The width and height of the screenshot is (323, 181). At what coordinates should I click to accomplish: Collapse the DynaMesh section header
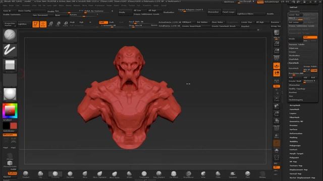point(294,63)
